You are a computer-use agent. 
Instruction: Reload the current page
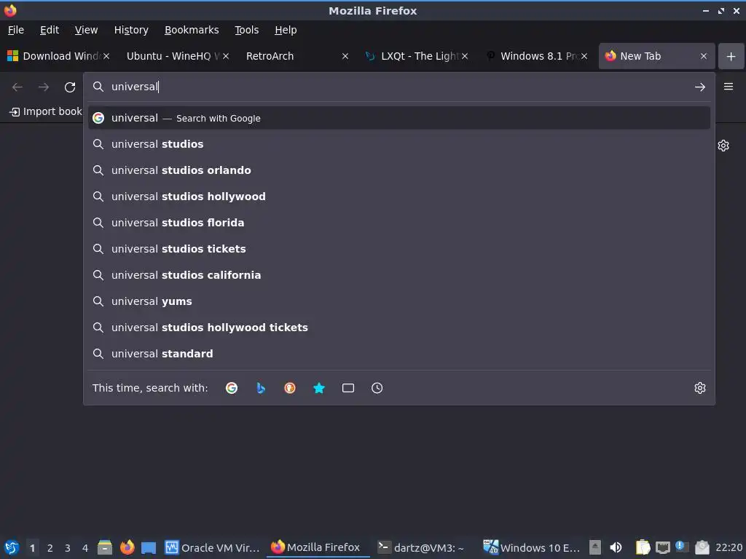click(70, 87)
